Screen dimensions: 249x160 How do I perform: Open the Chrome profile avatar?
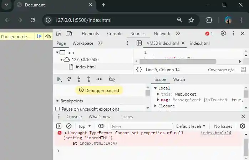tap(228, 20)
